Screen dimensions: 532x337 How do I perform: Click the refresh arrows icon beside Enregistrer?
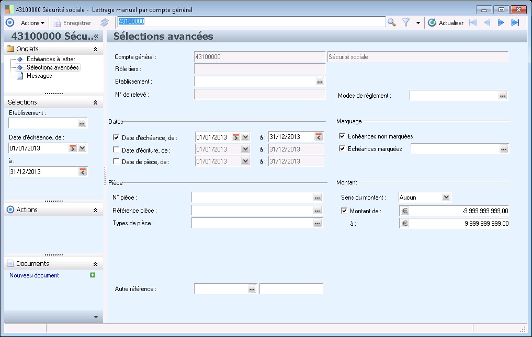click(x=105, y=22)
